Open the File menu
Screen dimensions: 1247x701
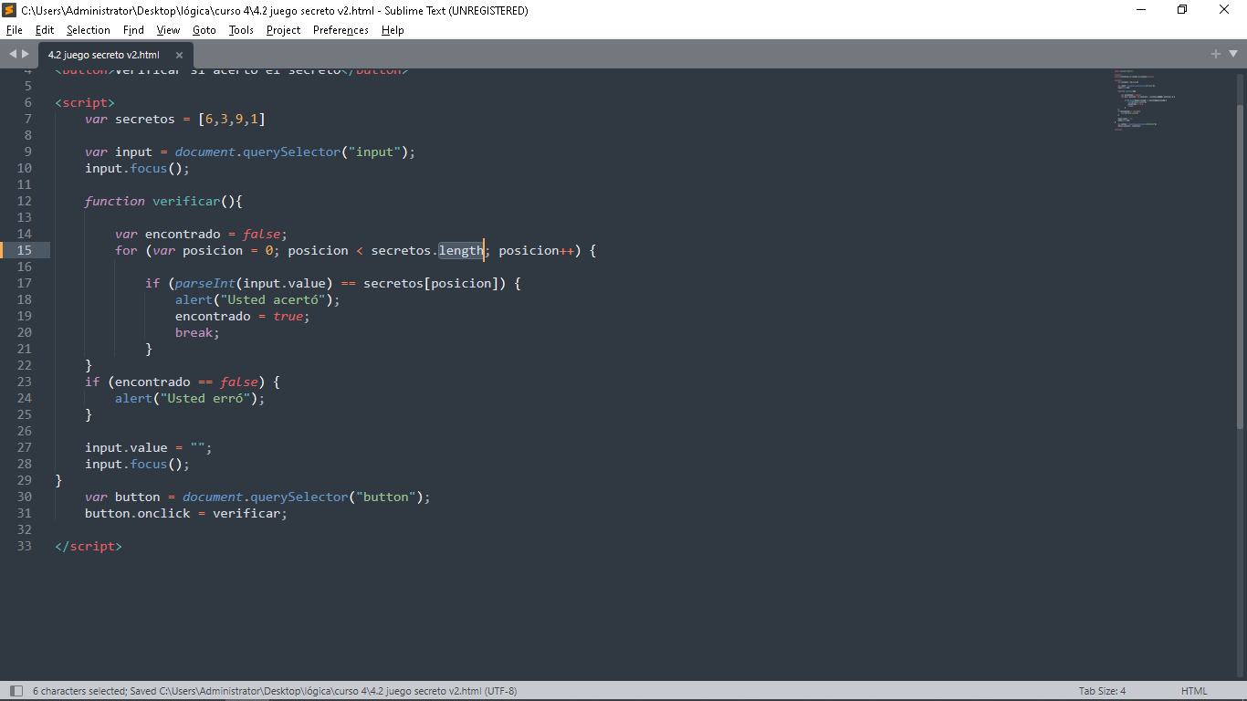(x=15, y=30)
